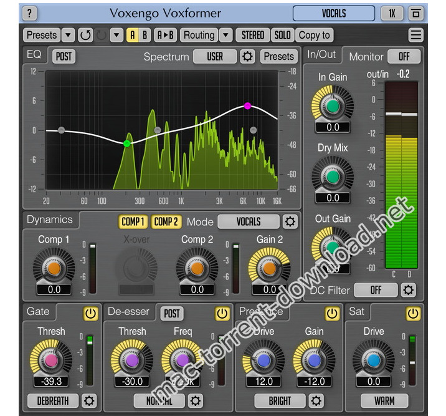Click Presence Drive value 12.0

(x=264, y=381)
